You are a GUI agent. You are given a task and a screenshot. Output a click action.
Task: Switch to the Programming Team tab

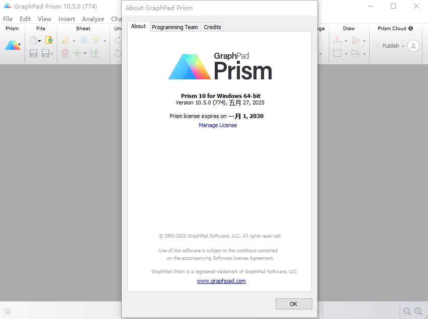tap(175, 27)
